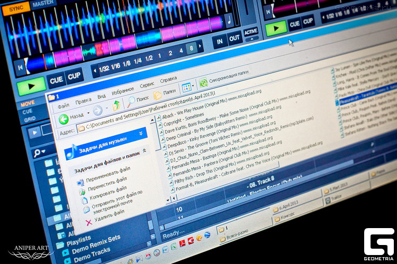
Task: Click the Music tasks note icon
Action: coord(71,150)
